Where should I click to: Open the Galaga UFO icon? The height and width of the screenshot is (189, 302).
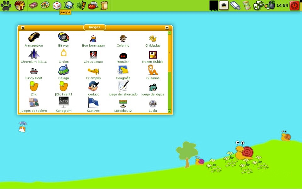click(x=64, y=70)
